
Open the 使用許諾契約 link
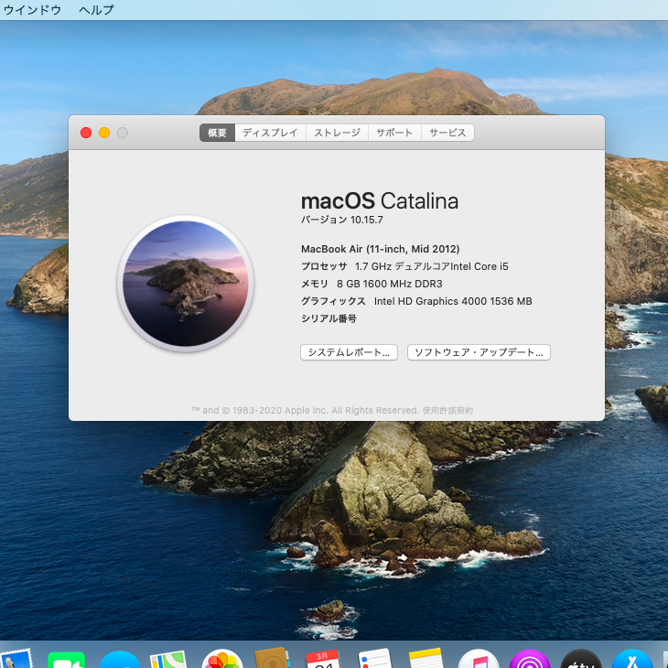(x=447, y=410)
